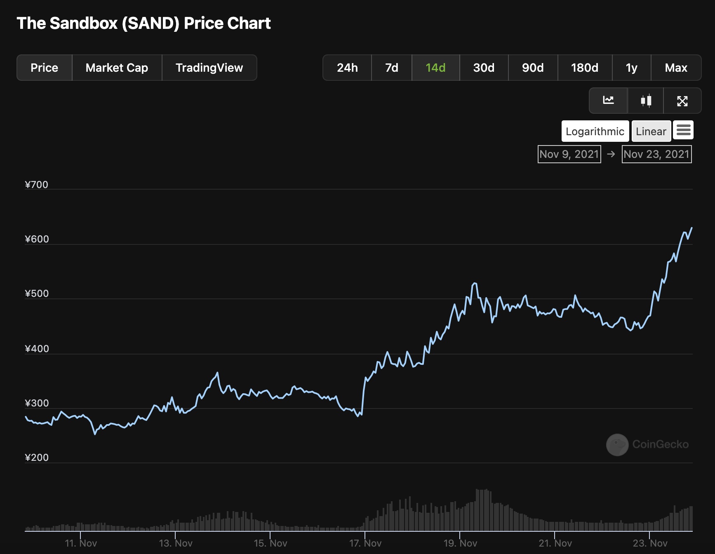Viewport: 715px width, 554px height.
Task: Select Logarithmic scale
Action: point(595,131)
